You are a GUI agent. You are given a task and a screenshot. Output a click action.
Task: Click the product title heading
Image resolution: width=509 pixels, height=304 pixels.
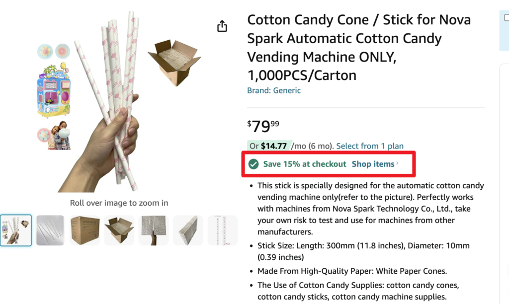(x=359, y=47)
